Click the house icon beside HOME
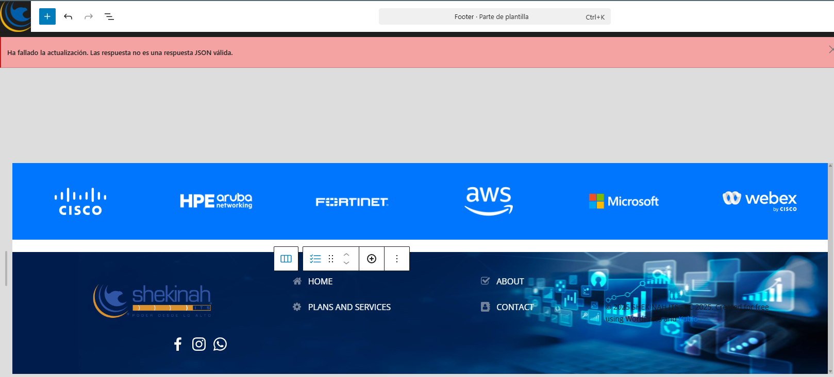Image resolution: width=834 pixels, height=377 pixels. pyautogui.click(x=297, y=281)
